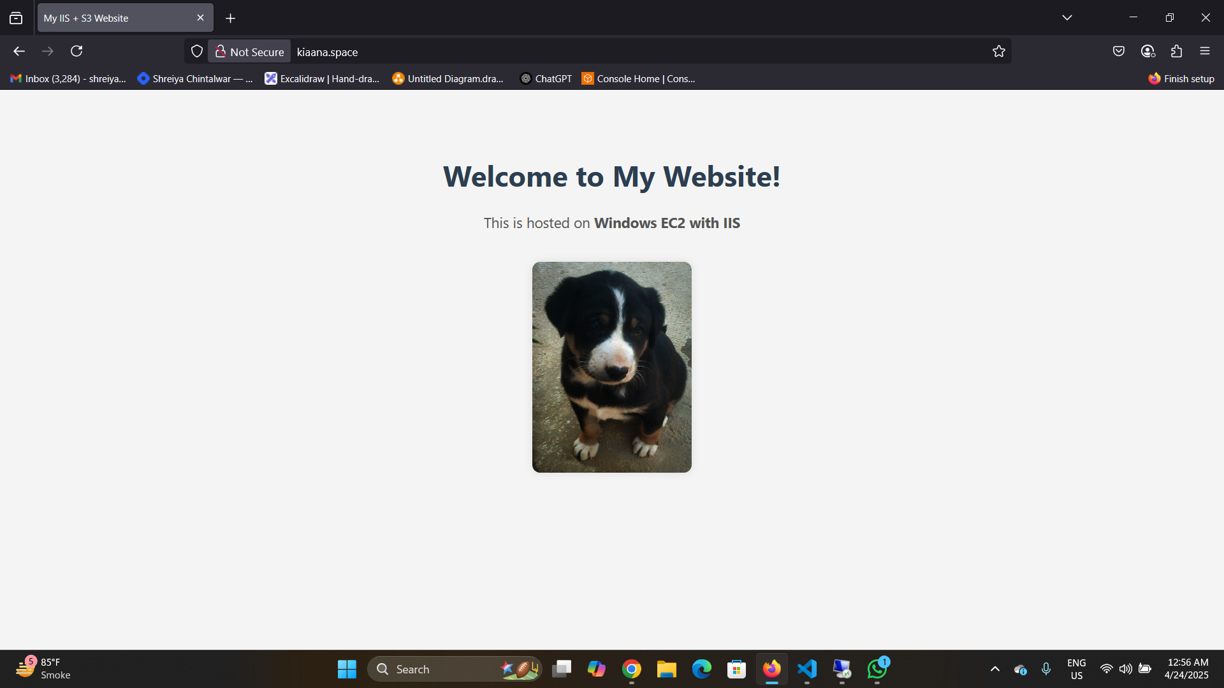This screenshot has width=1224, height=688.
Task: Show hidden system tray icons chevron
Action: (x=994, y=669)
